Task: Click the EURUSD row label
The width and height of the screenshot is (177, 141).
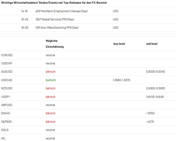Action: (7, 55)
